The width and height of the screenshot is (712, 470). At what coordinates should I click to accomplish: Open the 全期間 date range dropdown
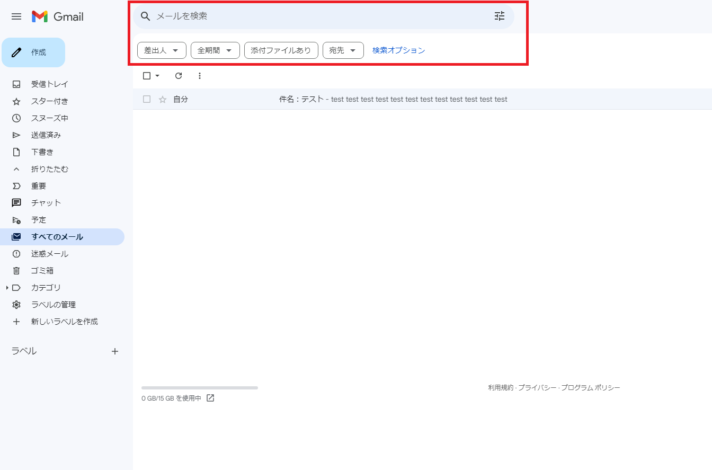coord(215,50)
